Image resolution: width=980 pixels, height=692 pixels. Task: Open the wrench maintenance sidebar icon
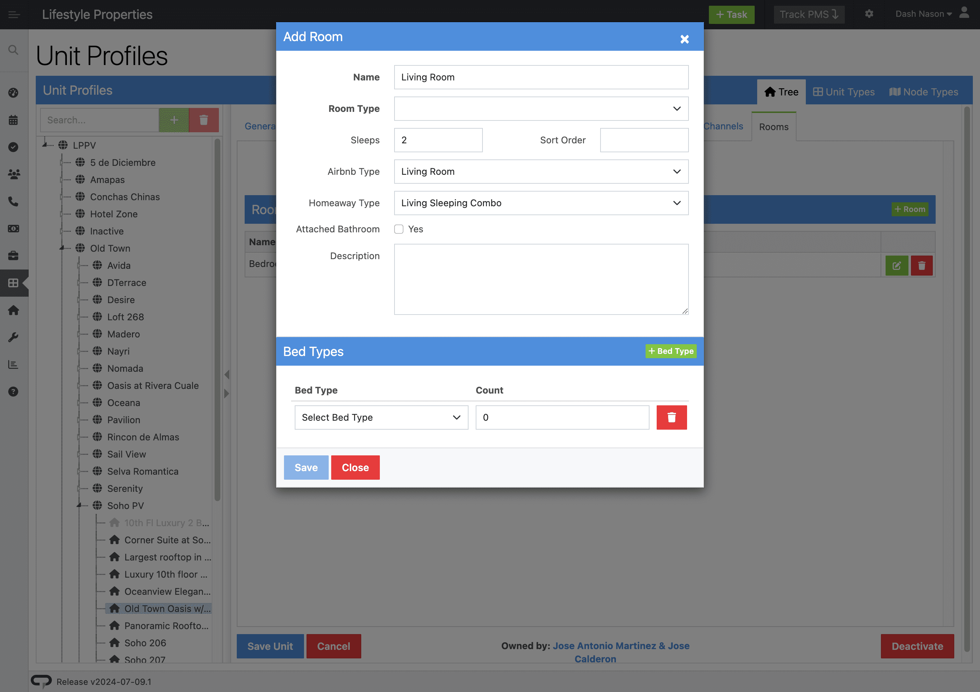pos(13,337)
